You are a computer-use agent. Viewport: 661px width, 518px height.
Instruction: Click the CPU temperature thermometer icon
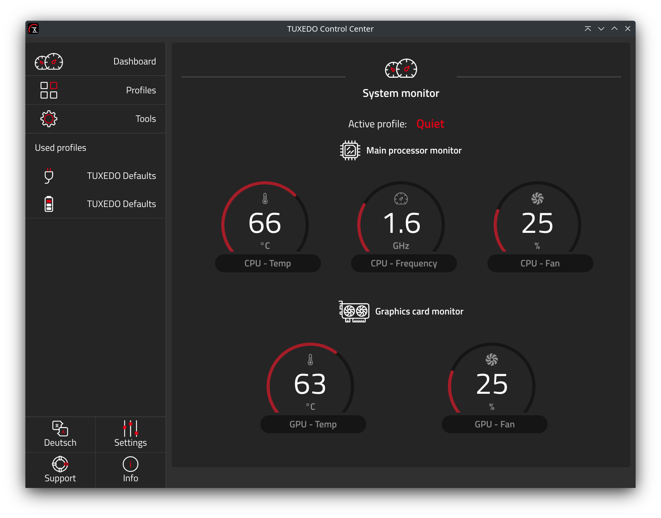click(265, 198)
